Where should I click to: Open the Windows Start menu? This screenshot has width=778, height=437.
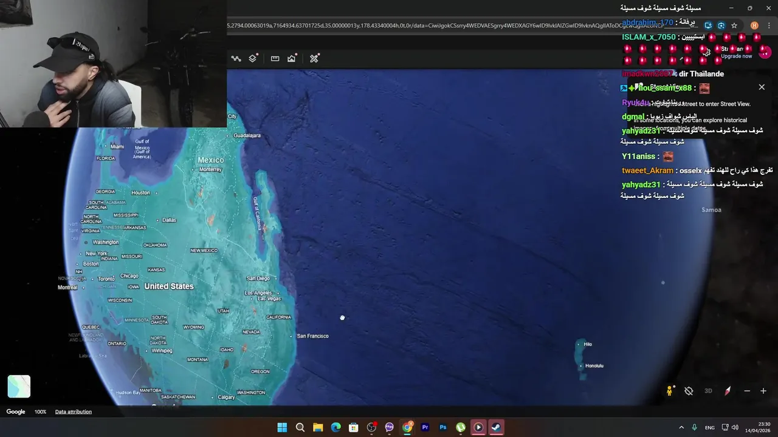click(x=282, y=427)
